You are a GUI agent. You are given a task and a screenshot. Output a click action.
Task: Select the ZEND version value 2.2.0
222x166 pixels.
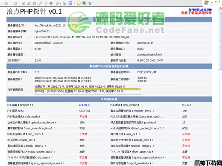(x=38, y=60)
